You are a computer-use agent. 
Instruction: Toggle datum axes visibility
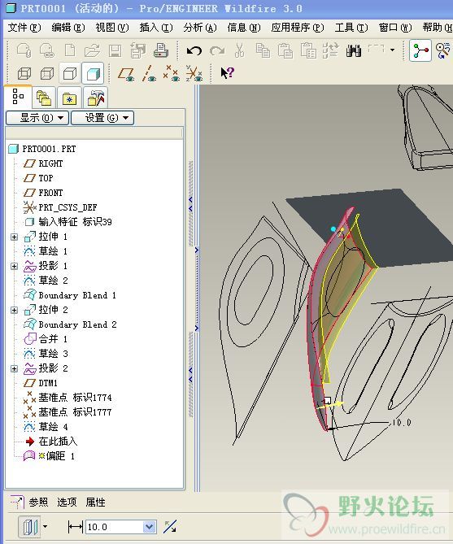pos(149,73)
